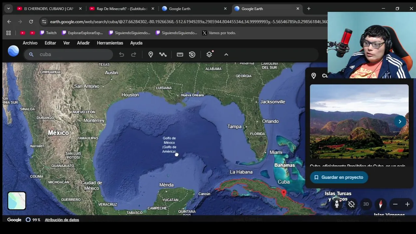Click the compass to reset north
Viewport: 416px width, 234px height.
click(381, 204)
